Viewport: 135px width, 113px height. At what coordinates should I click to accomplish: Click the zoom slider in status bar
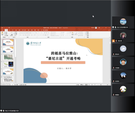point(101,85)
